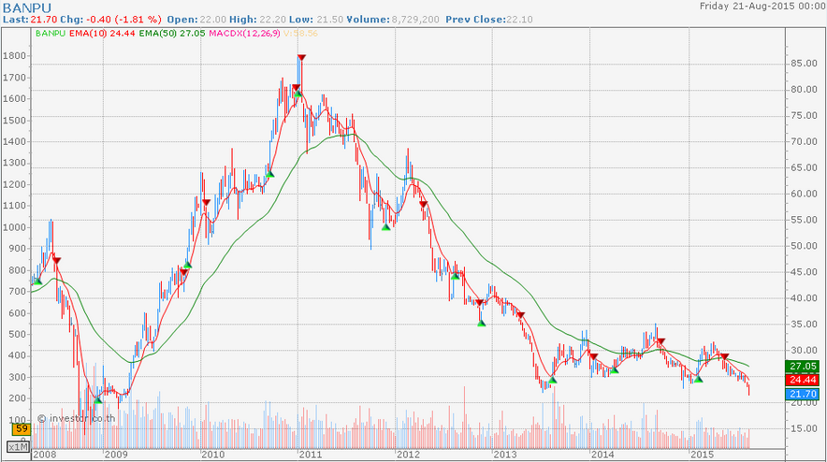Click the 2011 year label on the time axis
This screenshot has width=827, height=462.
pyautogui.click(x=310, y=455)
